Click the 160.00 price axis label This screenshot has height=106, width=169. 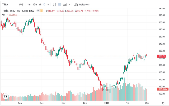point(162,72)
